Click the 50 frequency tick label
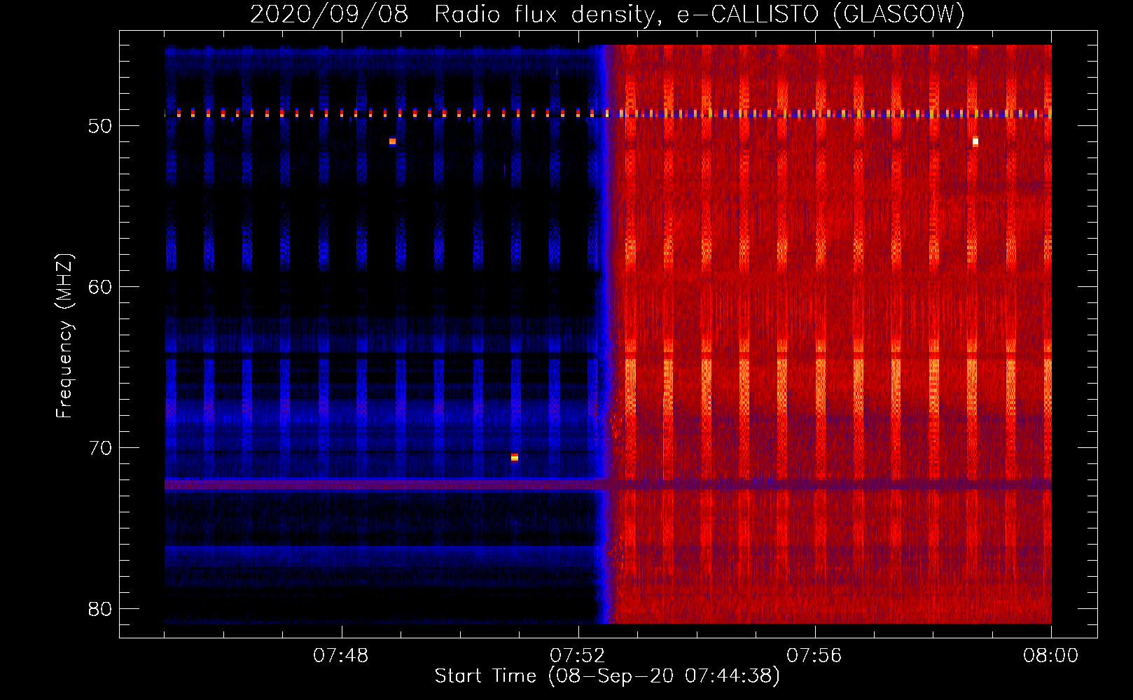The image size is (1133, 700). [x=100, y=126]
